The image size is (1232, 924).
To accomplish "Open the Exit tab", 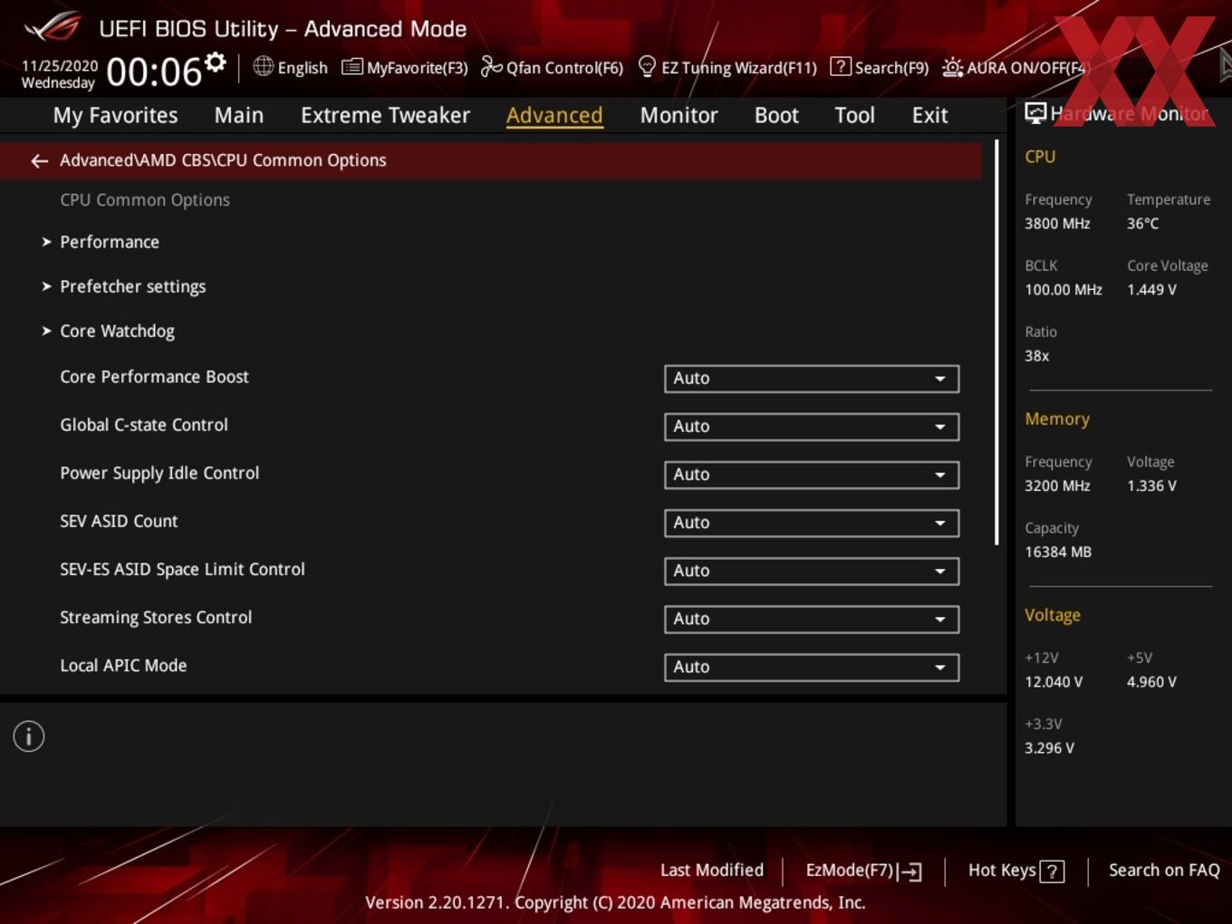I will (929, 115).
